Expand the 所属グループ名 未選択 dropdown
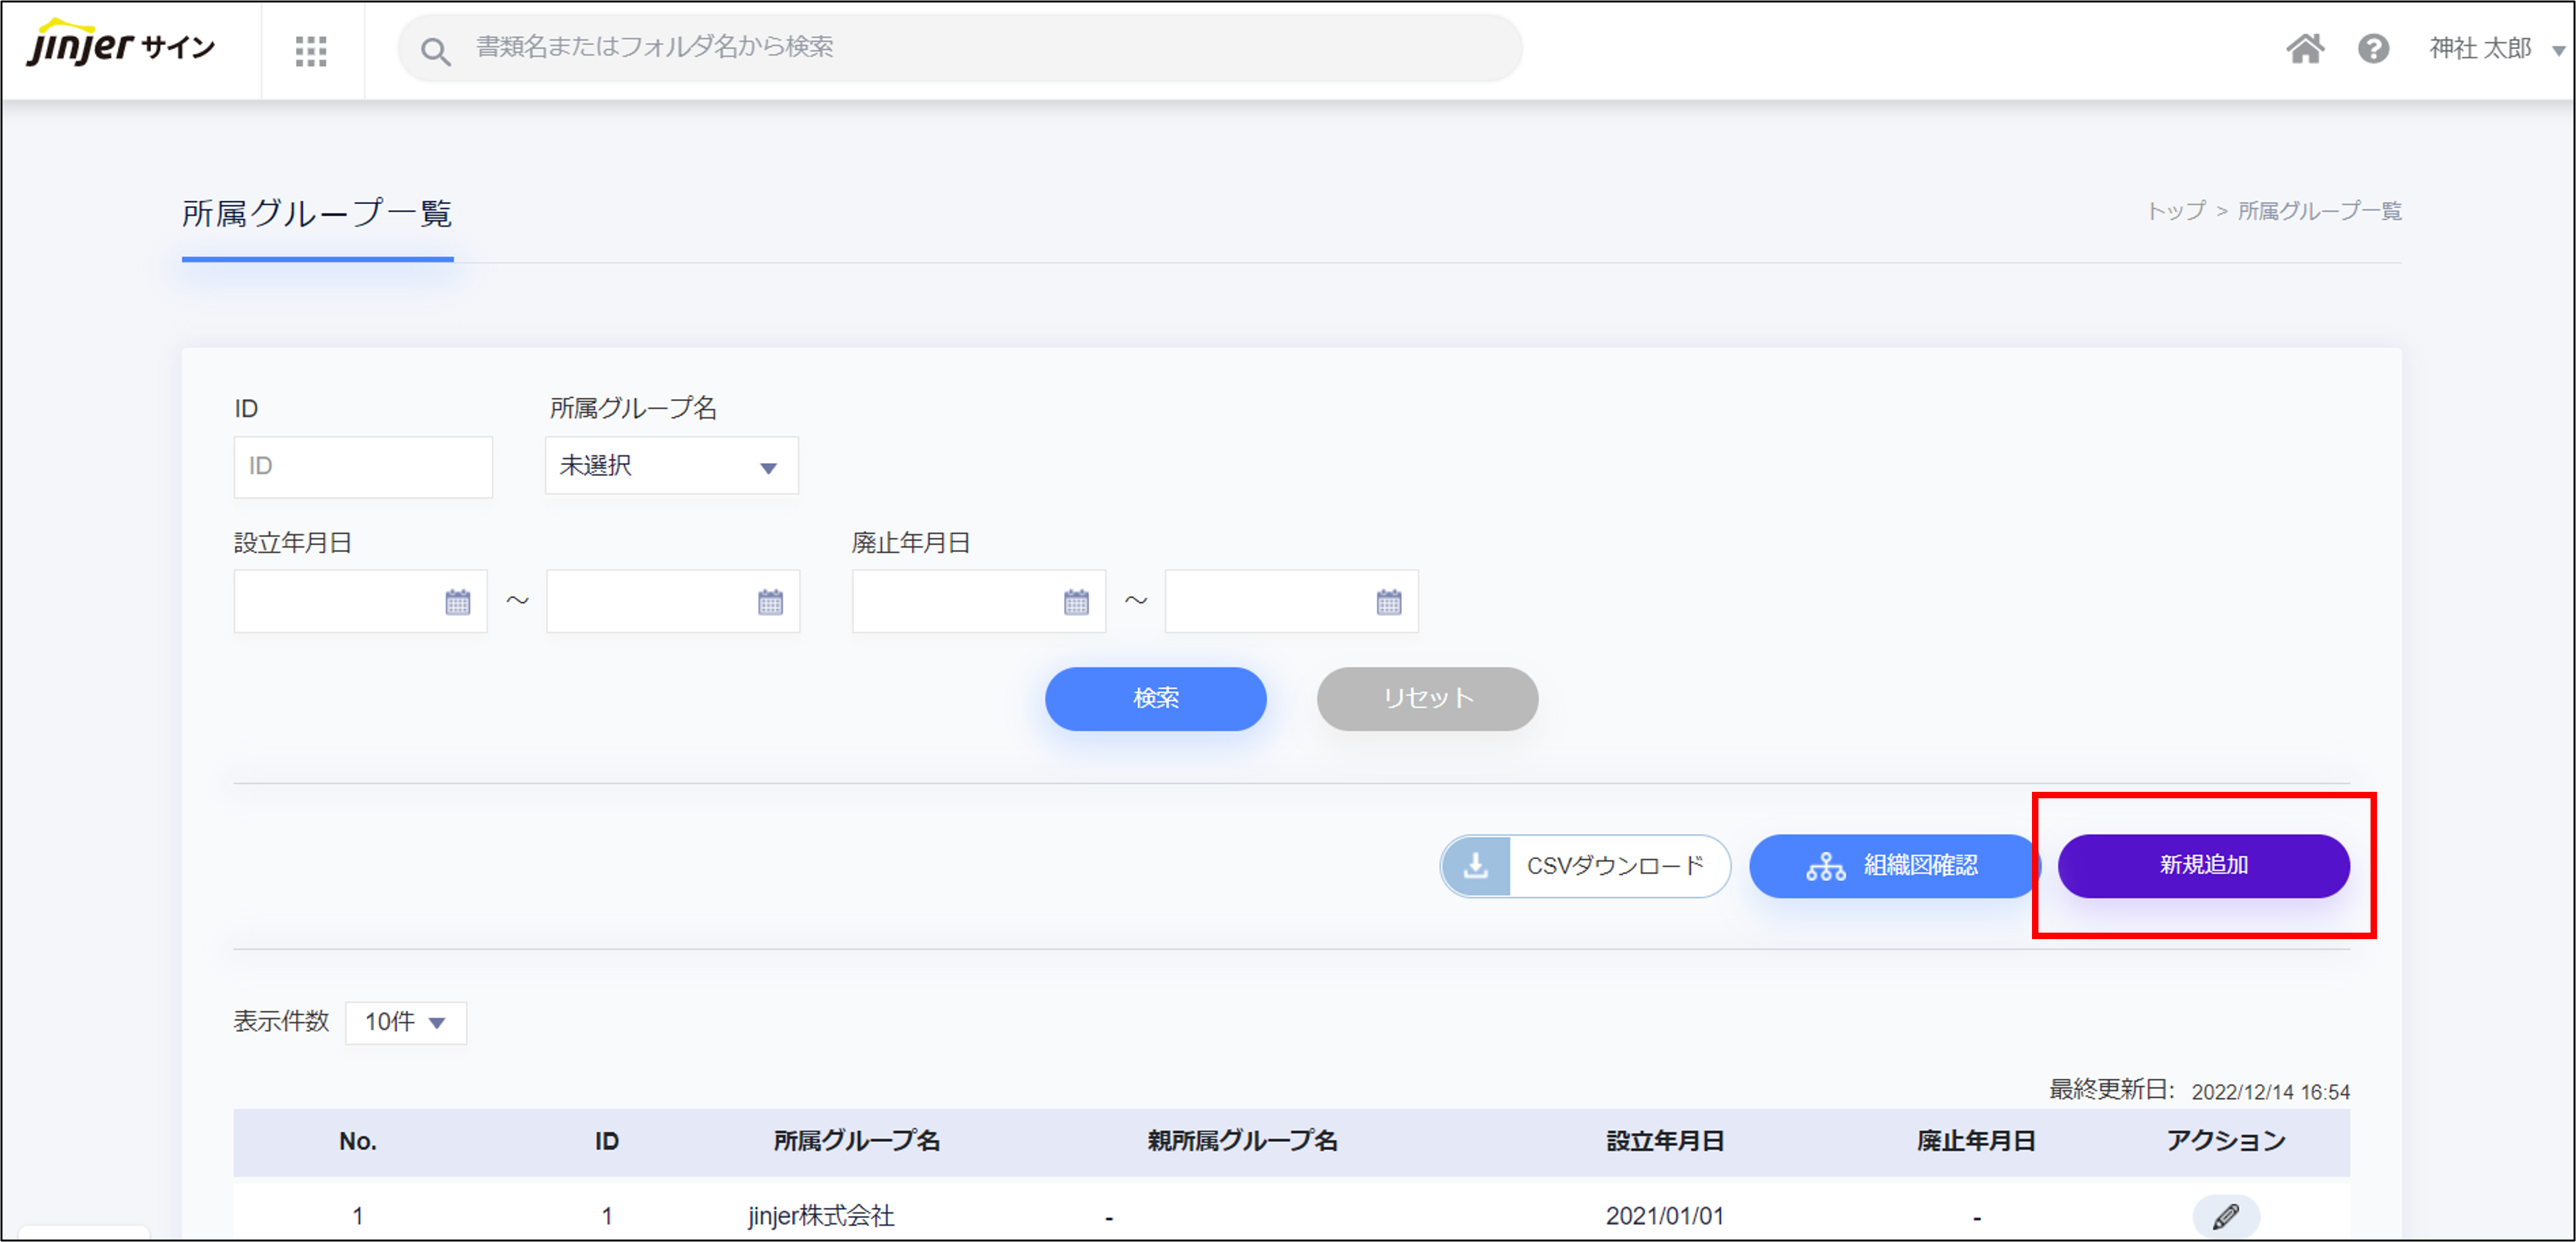 [x=671, y=466]
